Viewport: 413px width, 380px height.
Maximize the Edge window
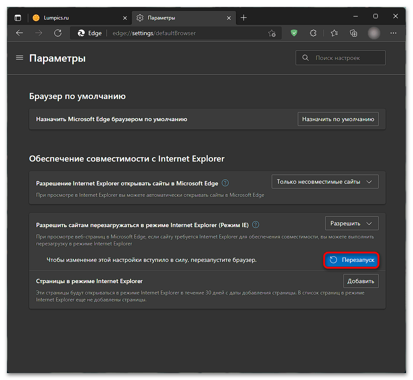click(376, 17)
